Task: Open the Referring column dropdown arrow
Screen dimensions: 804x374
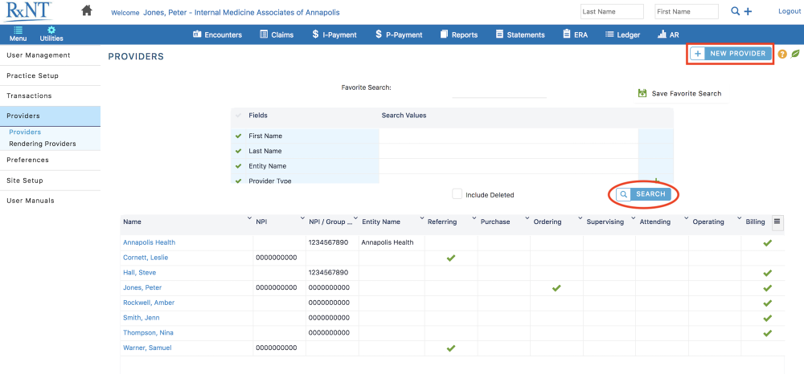Action: pos(474,219)
